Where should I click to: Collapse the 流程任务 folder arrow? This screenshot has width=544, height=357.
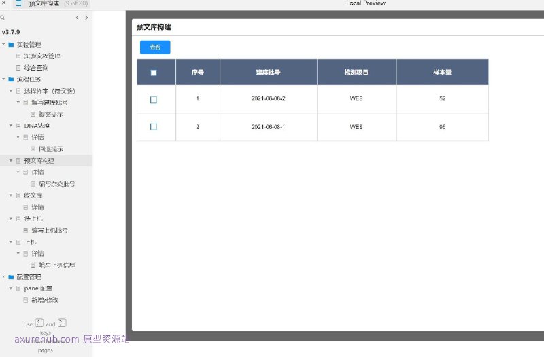point(3,79)
